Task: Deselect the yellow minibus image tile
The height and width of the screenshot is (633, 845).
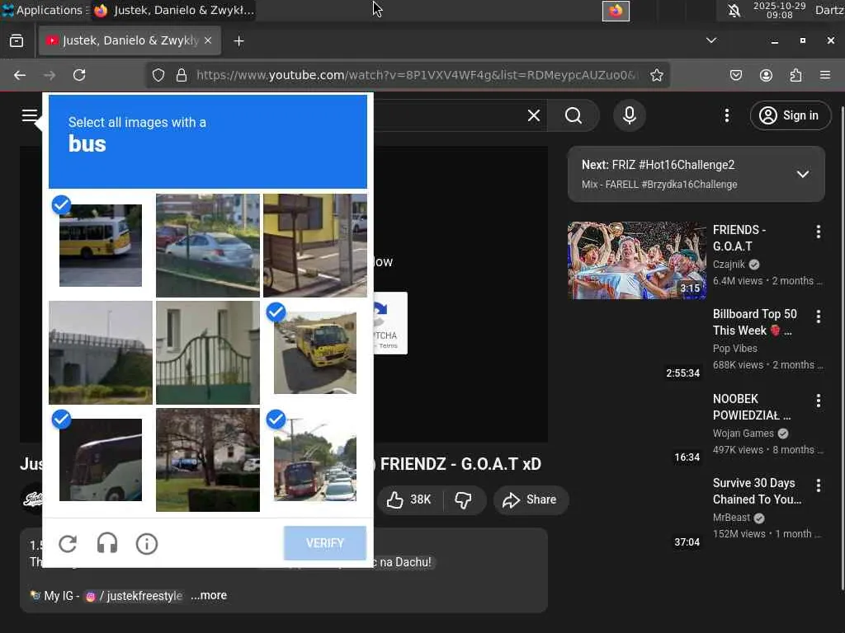Action: [x=314, y=353]
